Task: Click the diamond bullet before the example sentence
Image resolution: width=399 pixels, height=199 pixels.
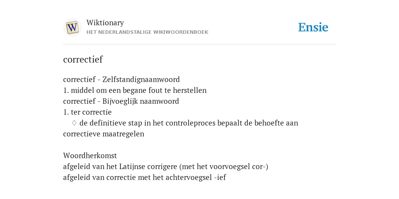Action: click(74, 123)
